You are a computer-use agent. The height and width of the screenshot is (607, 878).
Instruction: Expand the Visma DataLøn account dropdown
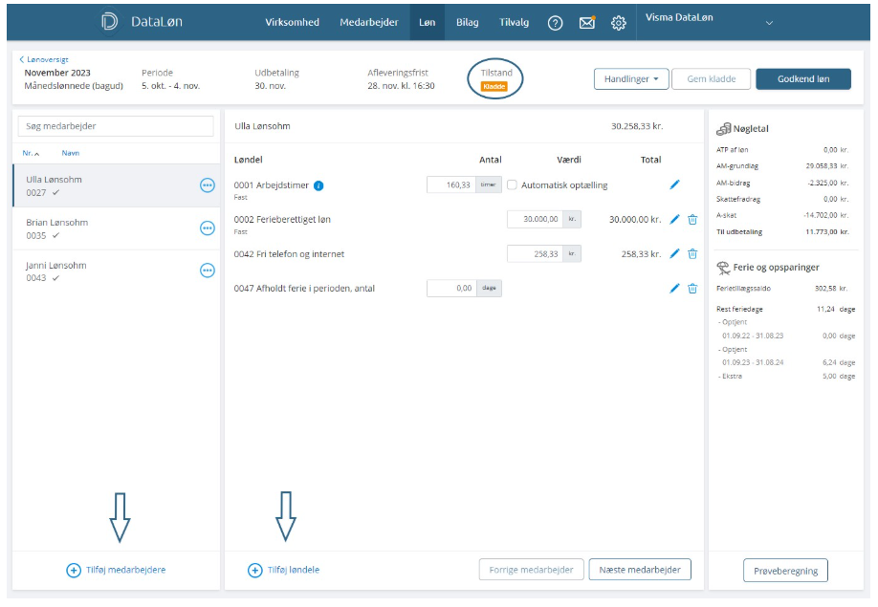pos(768,23)
